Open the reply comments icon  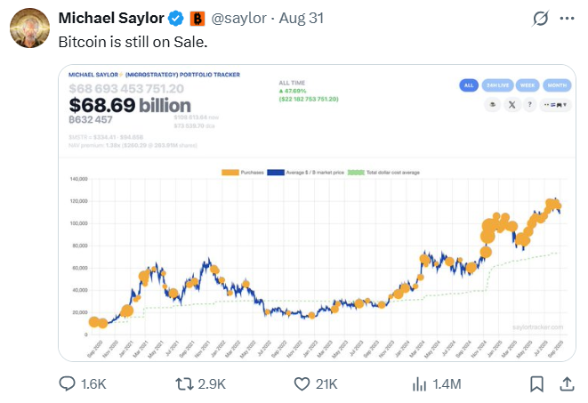tap(67, 383)
